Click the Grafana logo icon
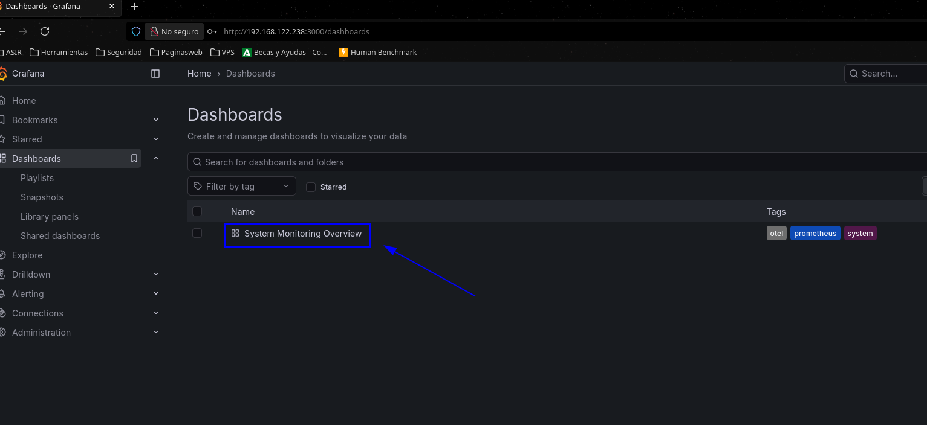Image resolution: width=927 pixels, height=425 pixels. click(2, 74)
